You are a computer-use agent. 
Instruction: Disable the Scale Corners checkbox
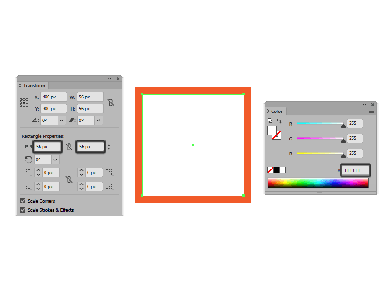pyautogui.click(x=23, y=201)
